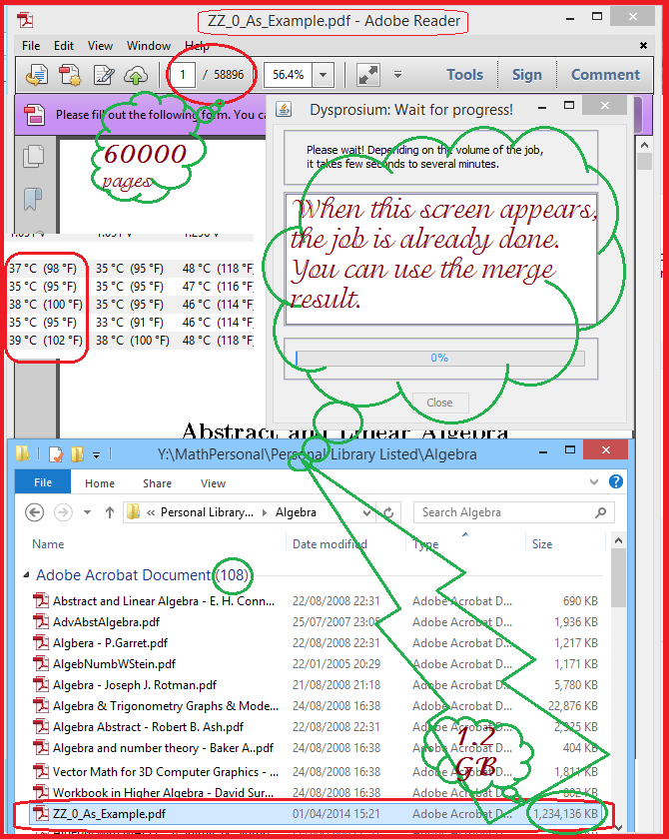Click the Dysprosium progress bar at 0%
This screenshot has height=839, width=669.
tap(440, 358)
